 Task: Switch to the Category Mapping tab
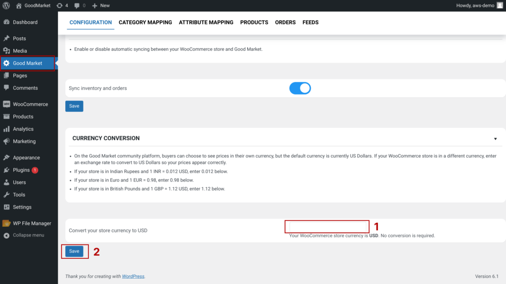pyautogui.click(x=145, y=22)
